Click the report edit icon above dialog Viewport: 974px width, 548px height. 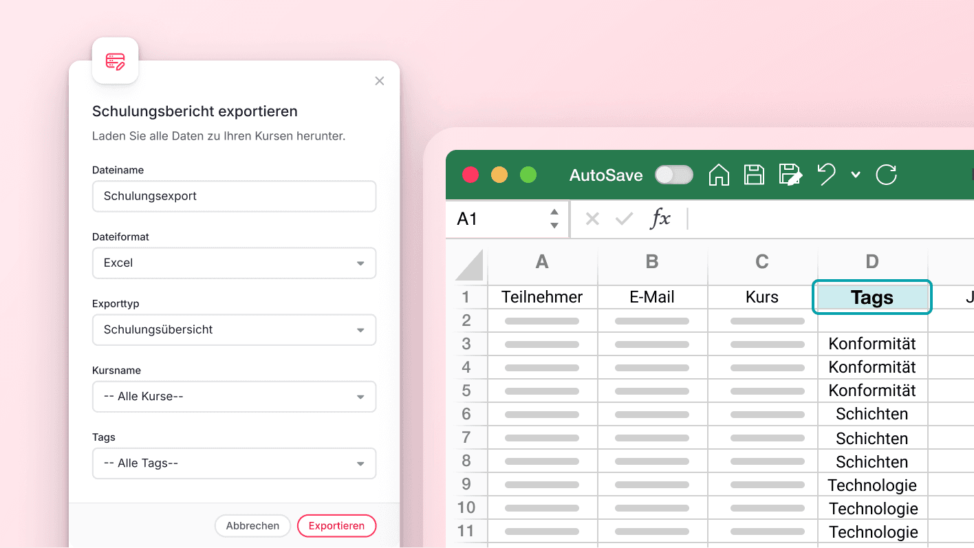(x=115, y=61)
